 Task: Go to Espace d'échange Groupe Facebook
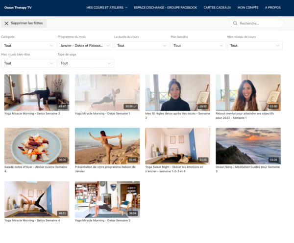[165, 7]
